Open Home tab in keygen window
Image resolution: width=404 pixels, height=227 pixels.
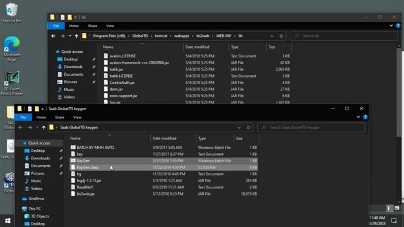click(41, 117)
